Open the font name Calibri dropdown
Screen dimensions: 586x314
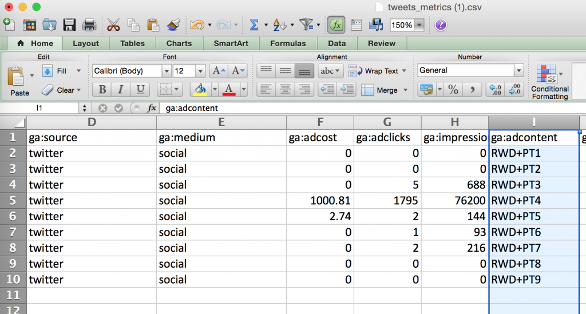click(167, 71)
